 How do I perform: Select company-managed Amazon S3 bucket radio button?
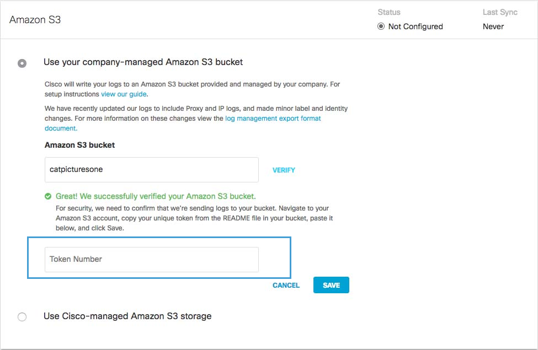22,63
